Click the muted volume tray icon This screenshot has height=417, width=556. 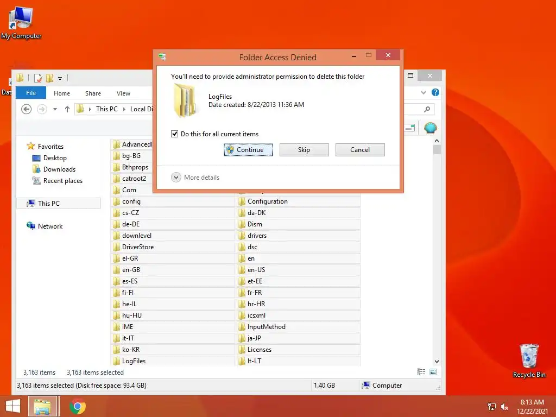click(x=504, y=406)
